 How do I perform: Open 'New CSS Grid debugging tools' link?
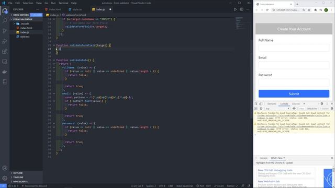click(x=275, y=170)
